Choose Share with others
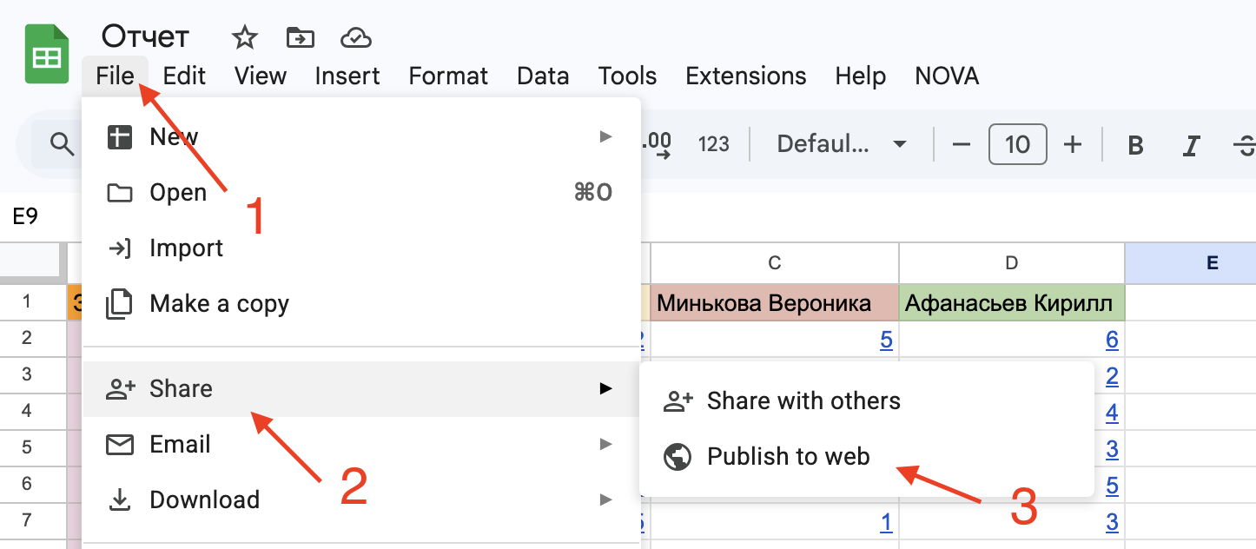Image resolution: width=1256 pixels, height=549 pixels. coord(803,400)
